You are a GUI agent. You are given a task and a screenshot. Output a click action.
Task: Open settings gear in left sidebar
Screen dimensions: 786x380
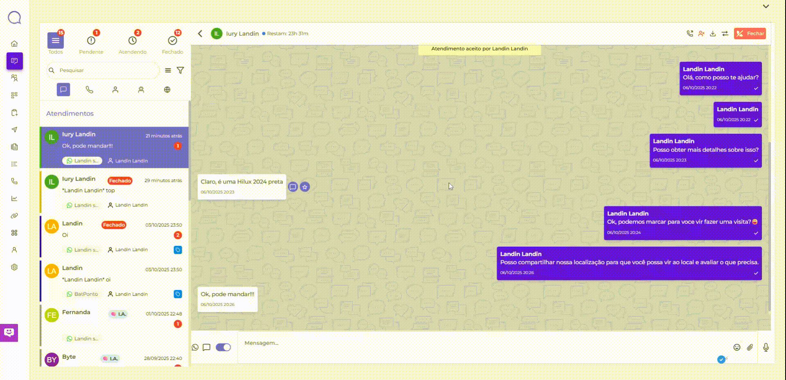(x=14, y=267)
